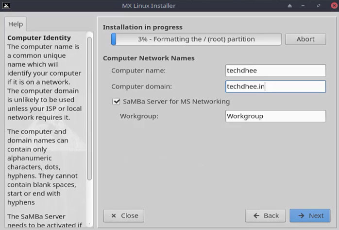Click the "Computer Identity" help heading
Screen dimensions: 339x230
pyautogui.click(x=39, y=38)
